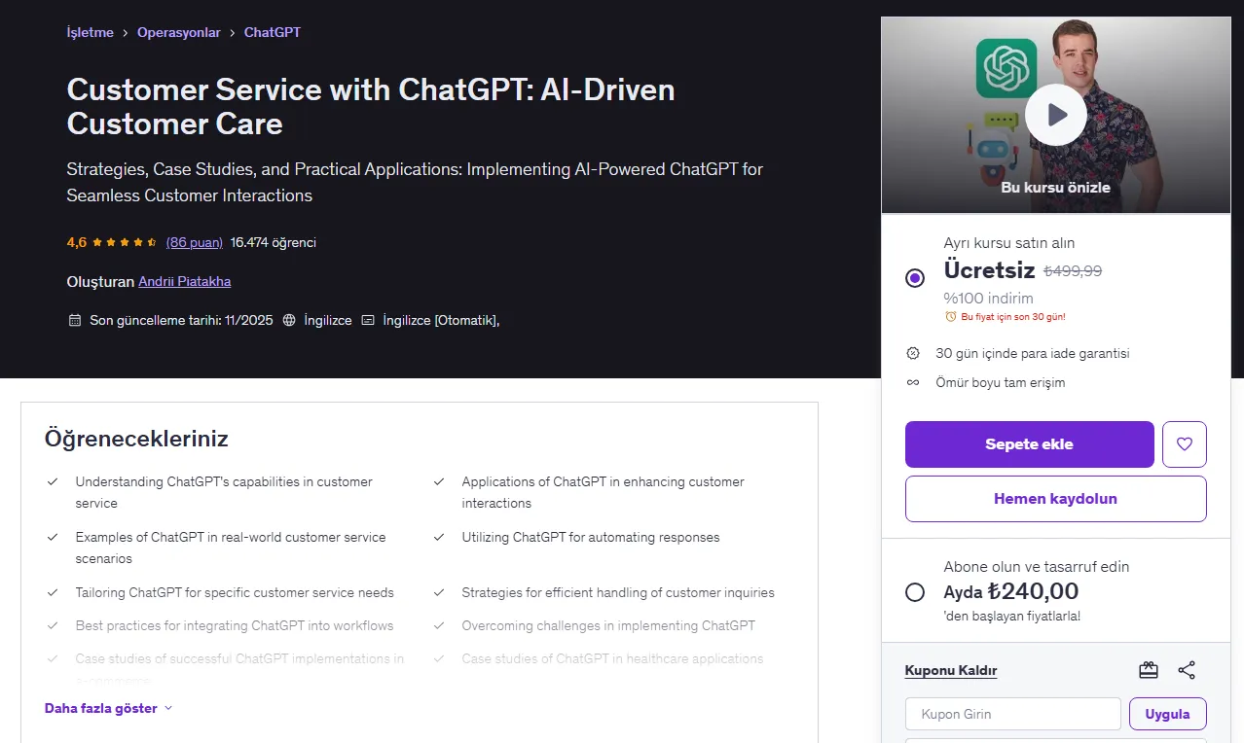Apply the coupon with Uygula button
Viewport: 1244px width, 743px height.
tap(1168, 714)
